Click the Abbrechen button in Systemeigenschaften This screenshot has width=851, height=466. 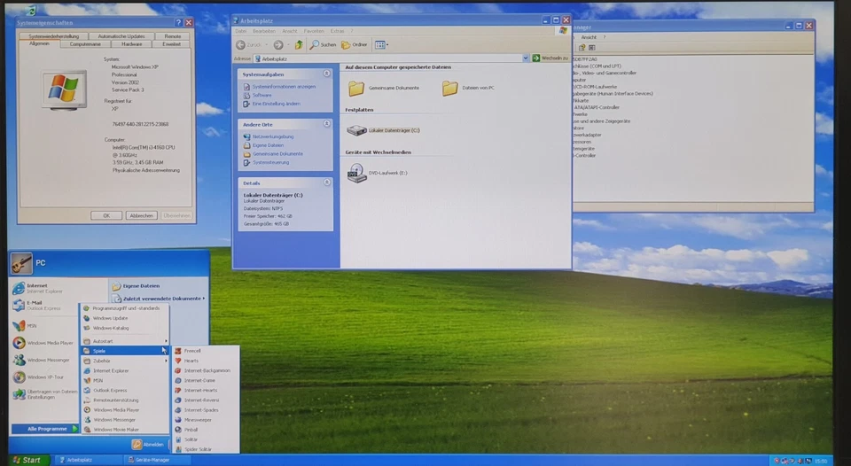point(141,215)
